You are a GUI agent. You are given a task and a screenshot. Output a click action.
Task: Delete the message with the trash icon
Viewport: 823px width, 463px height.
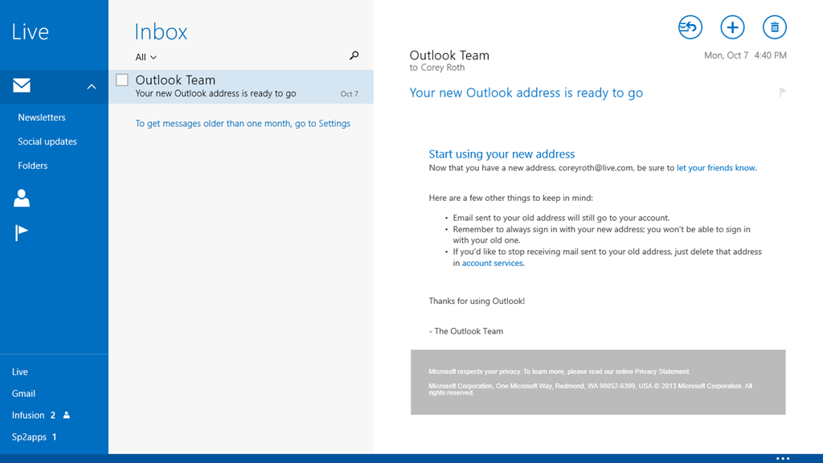[x=774, y=27]
